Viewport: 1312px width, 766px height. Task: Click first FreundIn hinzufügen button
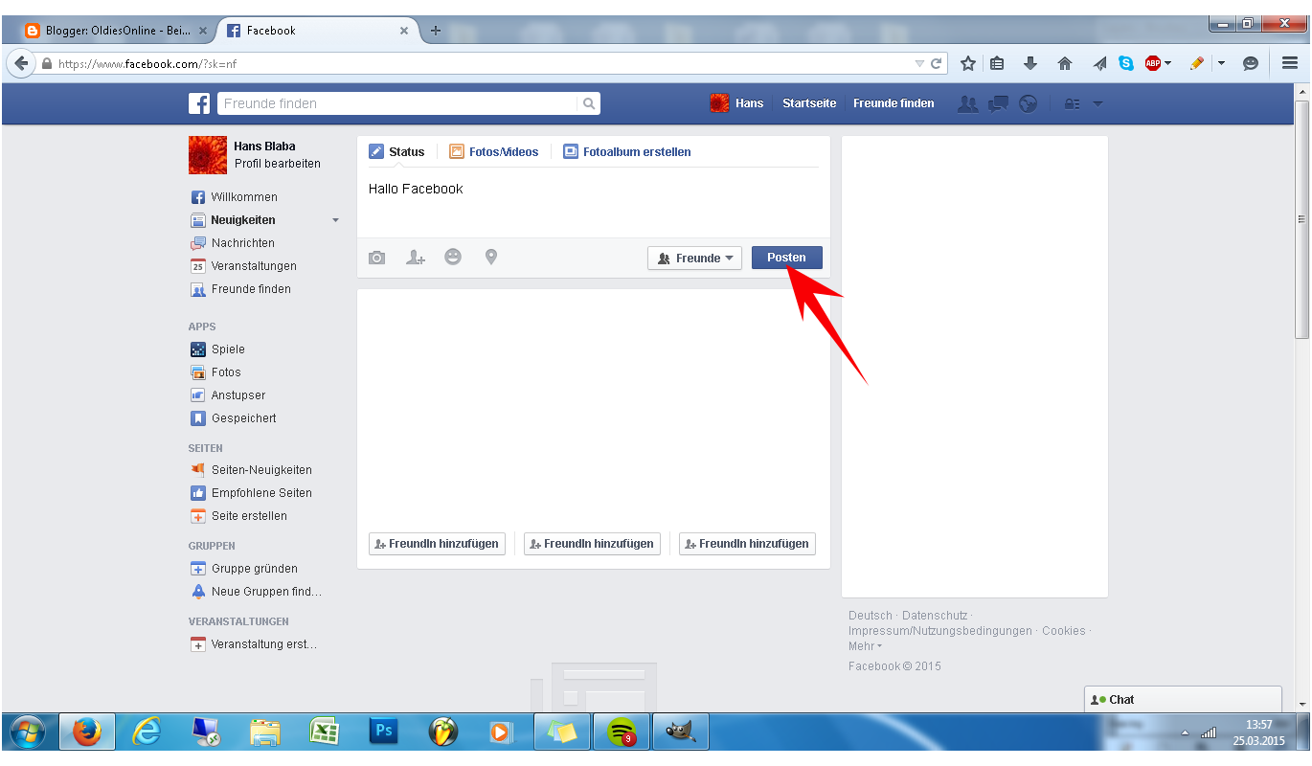[437, 544]
